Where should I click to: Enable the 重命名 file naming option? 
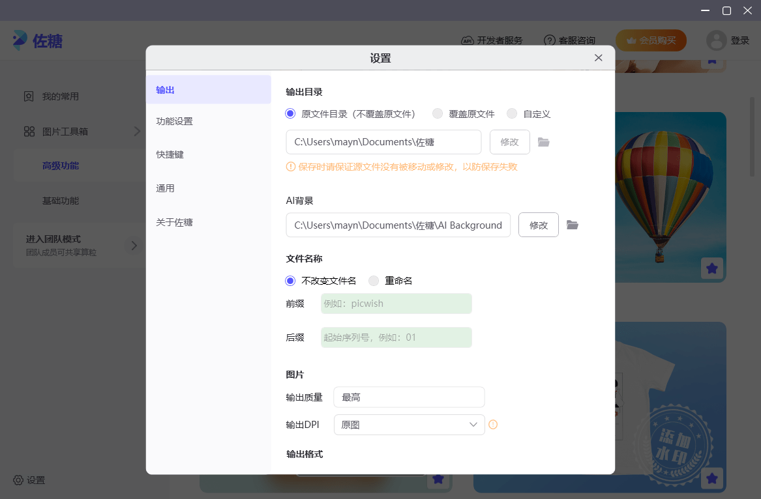[x=373, y=280]
